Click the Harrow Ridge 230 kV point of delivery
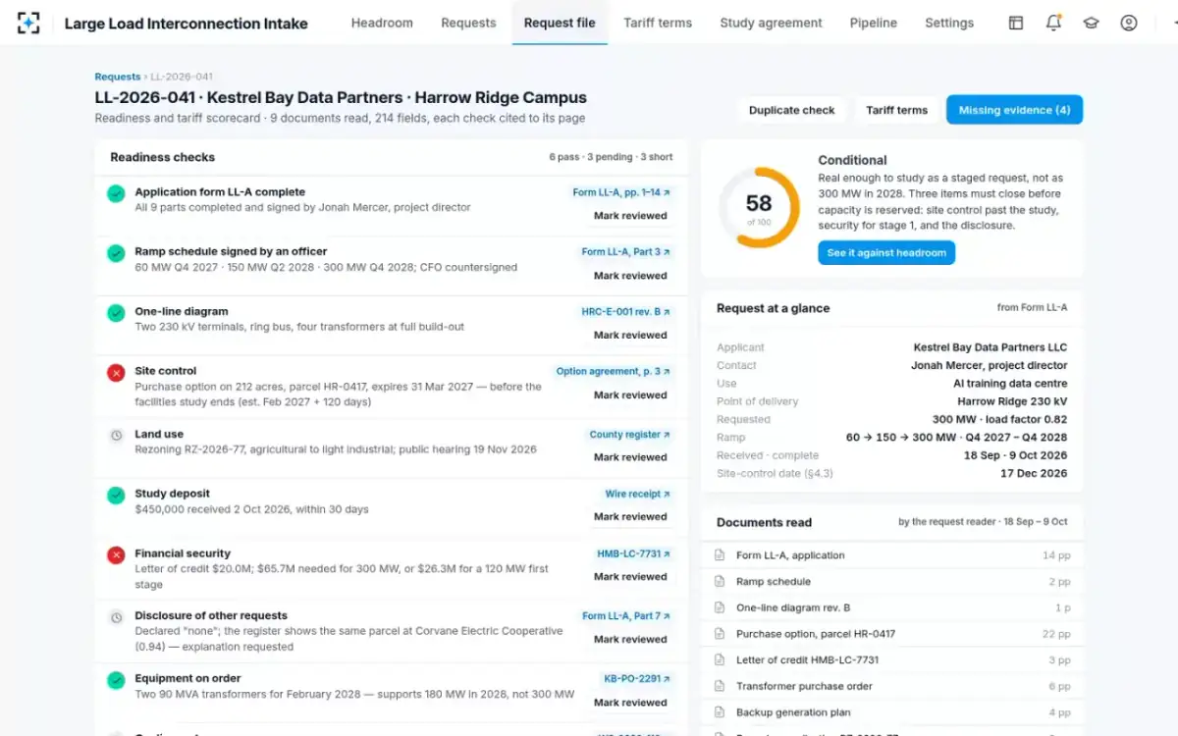Viewport: 1178px width, 736px height. [1012, 401]
